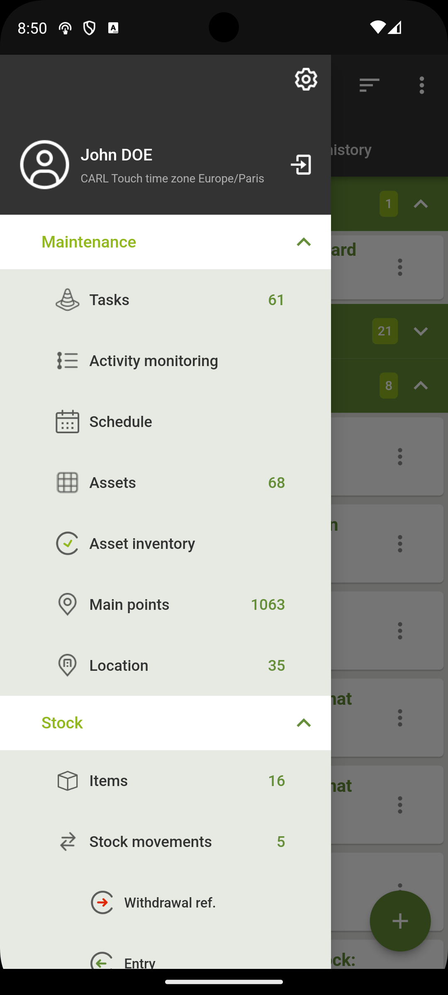448x995 pixels.
Task: Select Stock movements entry
Action: tap(166, 842)
